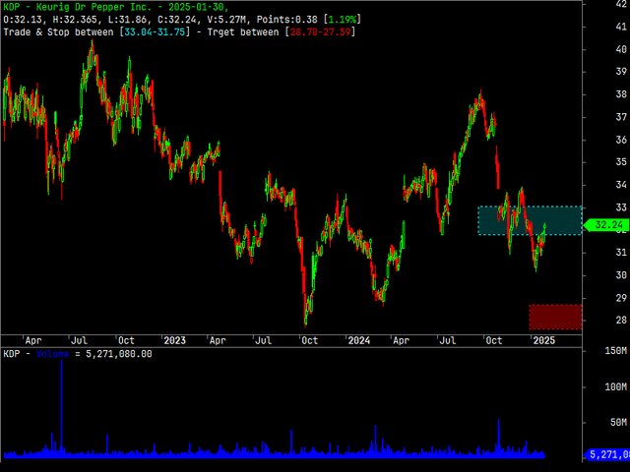Viewport: 630px width, 472px height.
Task: Click the C:32.24 close value
Action: [177, 20]
